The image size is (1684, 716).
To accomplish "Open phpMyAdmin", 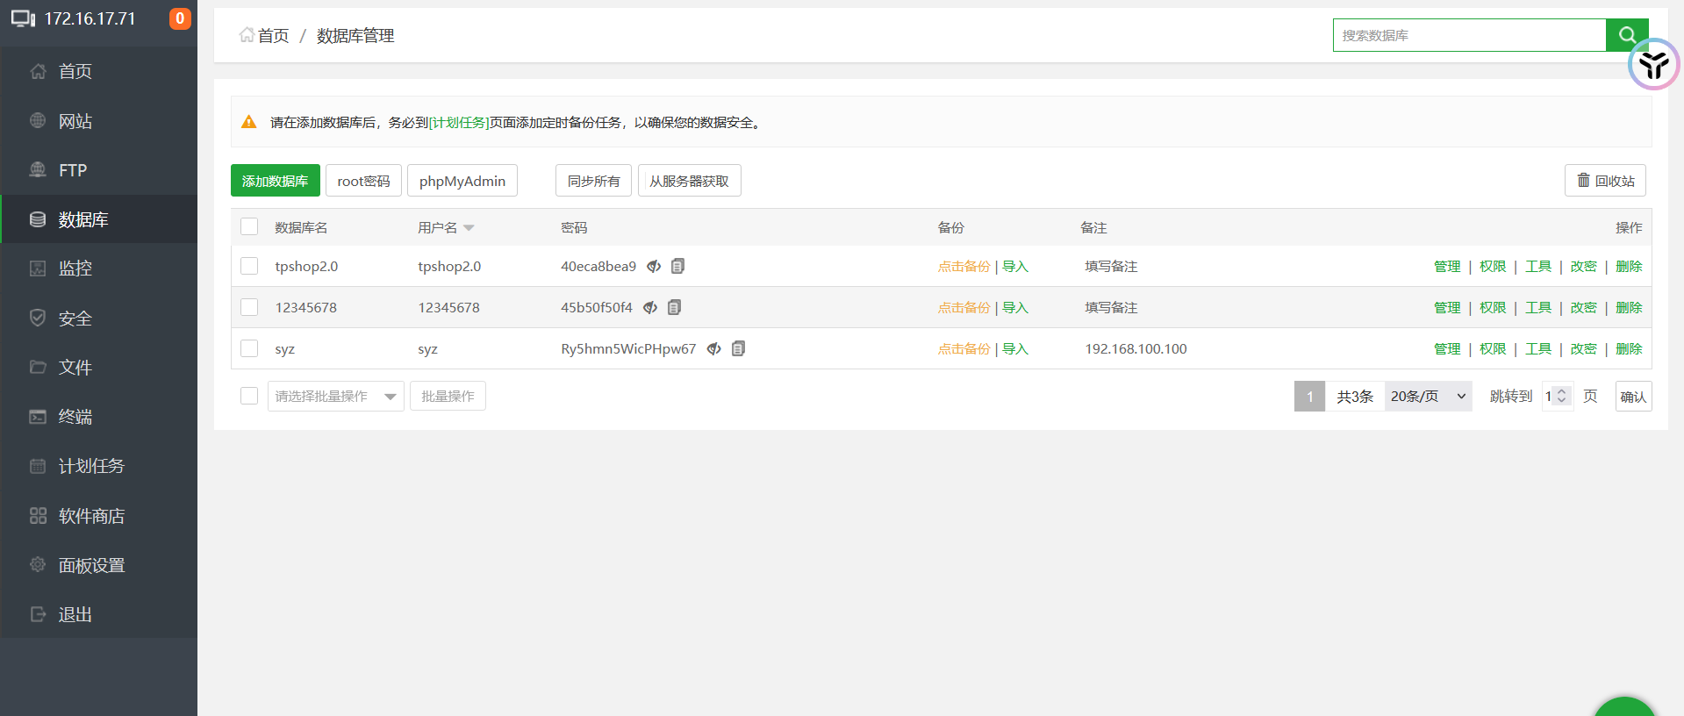I will click(462, 181).
